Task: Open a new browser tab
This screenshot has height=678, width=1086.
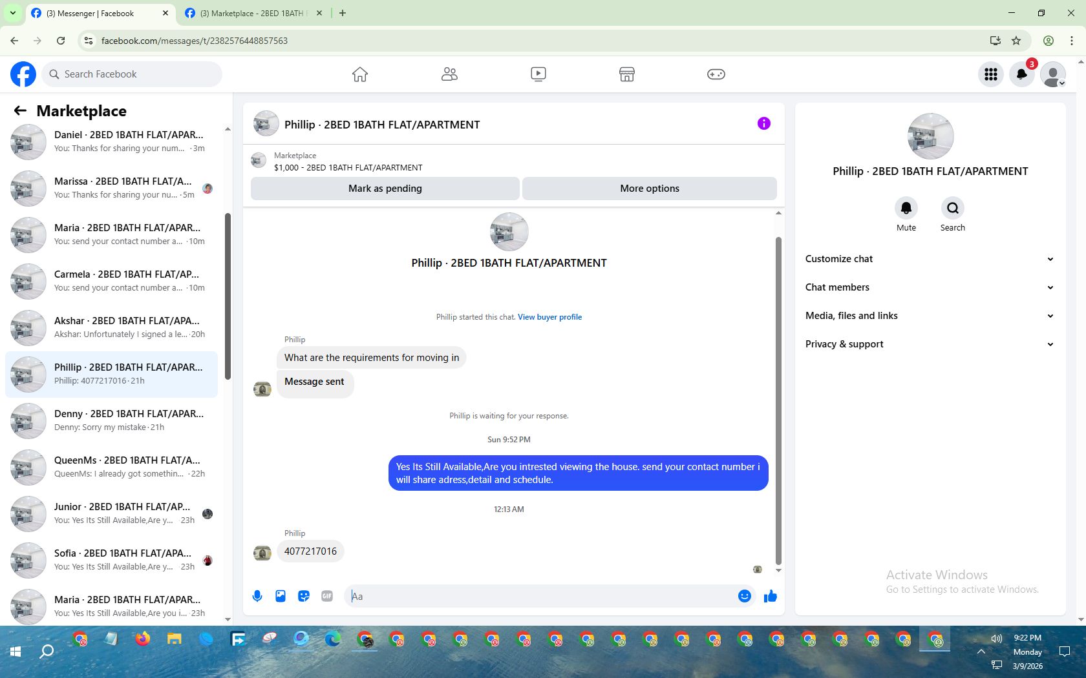Action: pyautogui.click(x=343, y=13)
